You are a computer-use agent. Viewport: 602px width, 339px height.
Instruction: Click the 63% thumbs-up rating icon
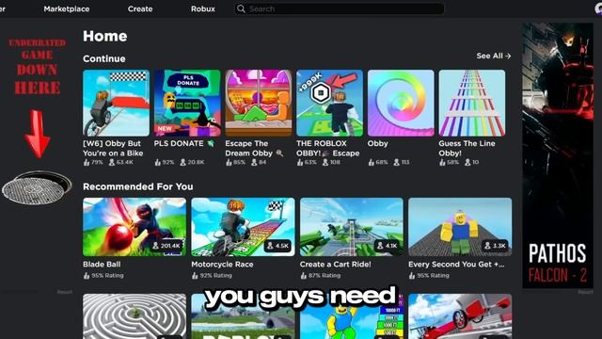pos(300,163)
